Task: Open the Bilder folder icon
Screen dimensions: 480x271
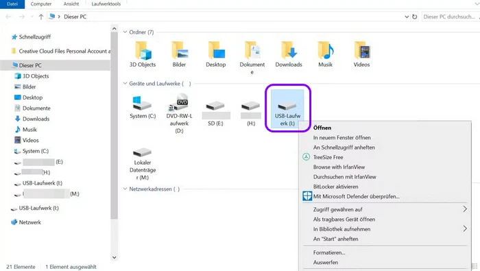Action: (180, 51)
